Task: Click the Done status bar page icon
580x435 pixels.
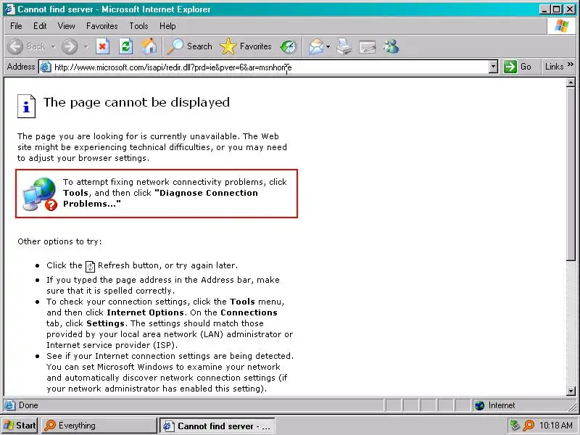Action: click(x=10, y=405)
